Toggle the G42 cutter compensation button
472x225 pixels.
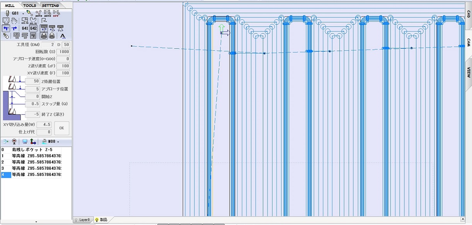click(x=33, y=28)
